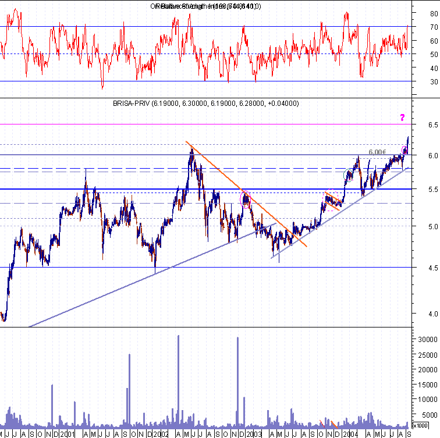This screenshot has width=440, height=438.
Task: Click the 2001 year label on time axis
Action: pyautogui.click(x=68, y=435)
